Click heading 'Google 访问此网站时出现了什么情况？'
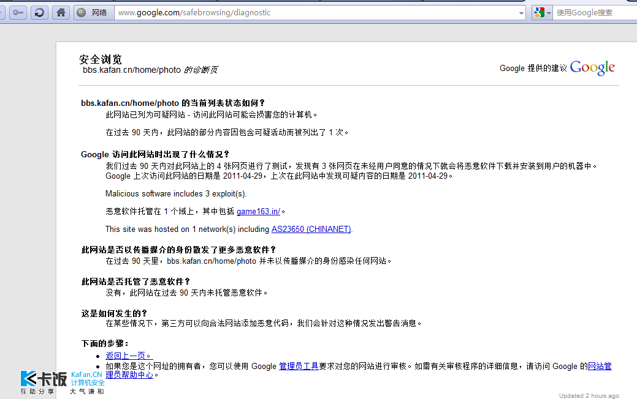This screenshot has width=637, height=399. coord(155,154)
